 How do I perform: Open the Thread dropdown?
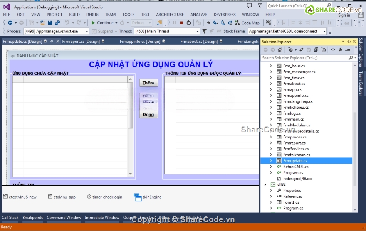(x=198, y=31)
